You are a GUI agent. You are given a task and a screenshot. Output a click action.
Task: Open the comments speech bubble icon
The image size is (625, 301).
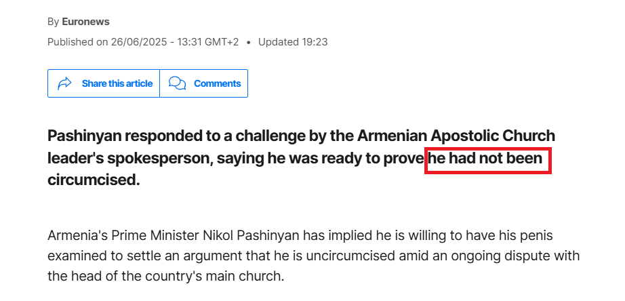coord(177,83)
